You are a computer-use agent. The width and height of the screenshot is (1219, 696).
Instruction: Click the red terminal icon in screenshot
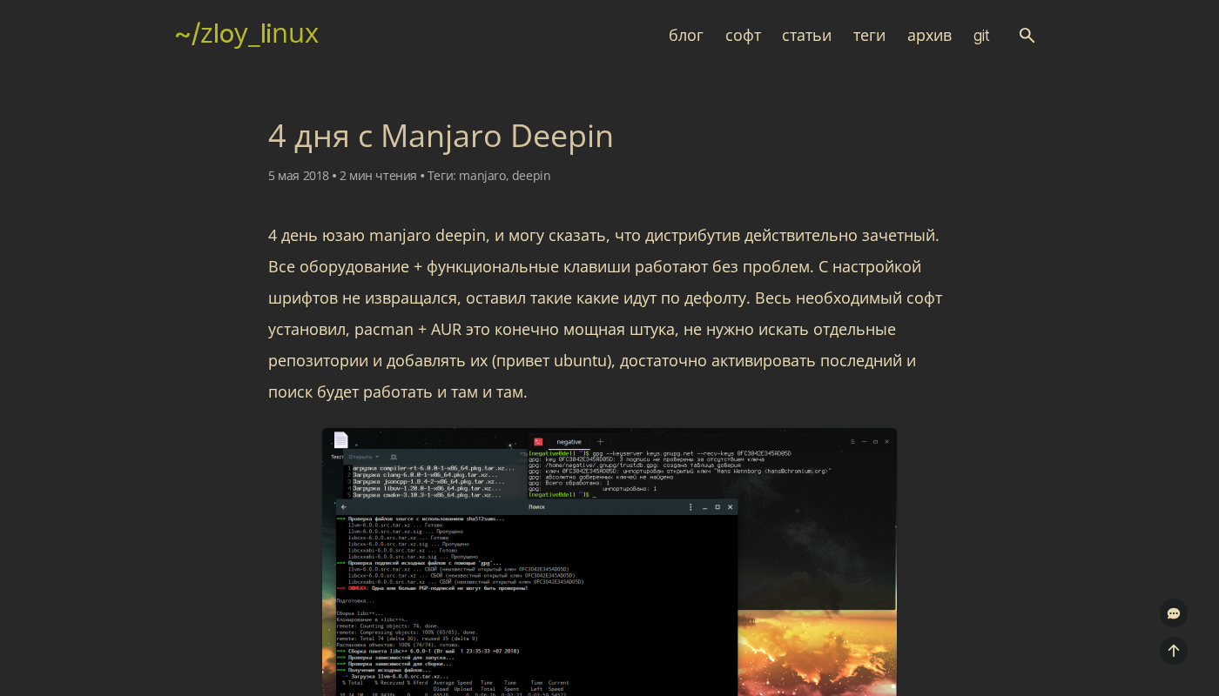[538, 442]
